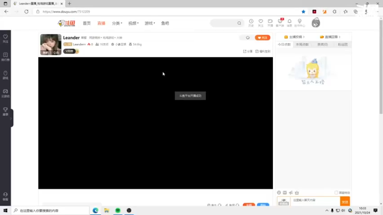Select 直播 in the nav bar
Image resolution: width=383 pixels, height=215 pixels.
click(x=101, y=23)
